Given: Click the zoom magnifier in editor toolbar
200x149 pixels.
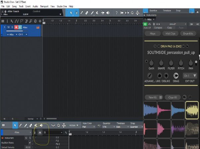Looking at the screenshot, I should coord(58,125).
